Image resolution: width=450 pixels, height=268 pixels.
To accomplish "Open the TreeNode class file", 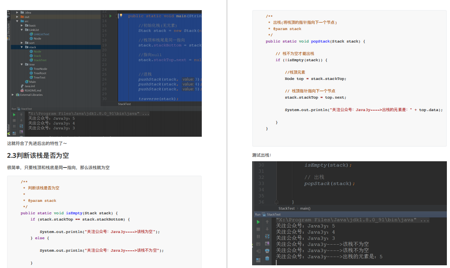I will pyautogui.click(x=40, y=69).
